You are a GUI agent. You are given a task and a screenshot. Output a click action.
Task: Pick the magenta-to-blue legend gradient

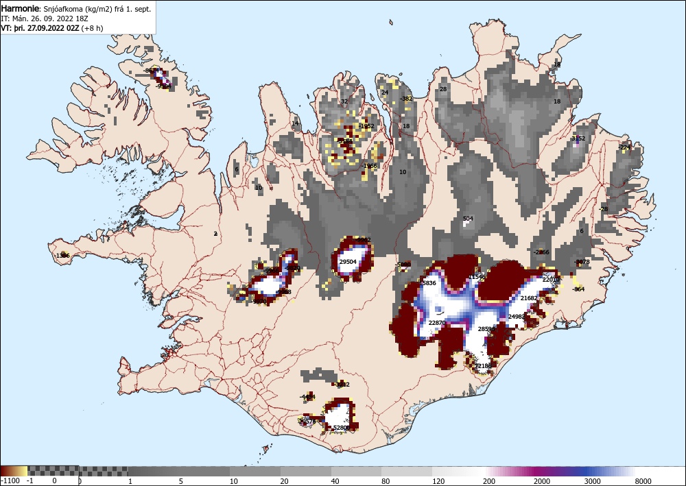click(x=560, y=471)
